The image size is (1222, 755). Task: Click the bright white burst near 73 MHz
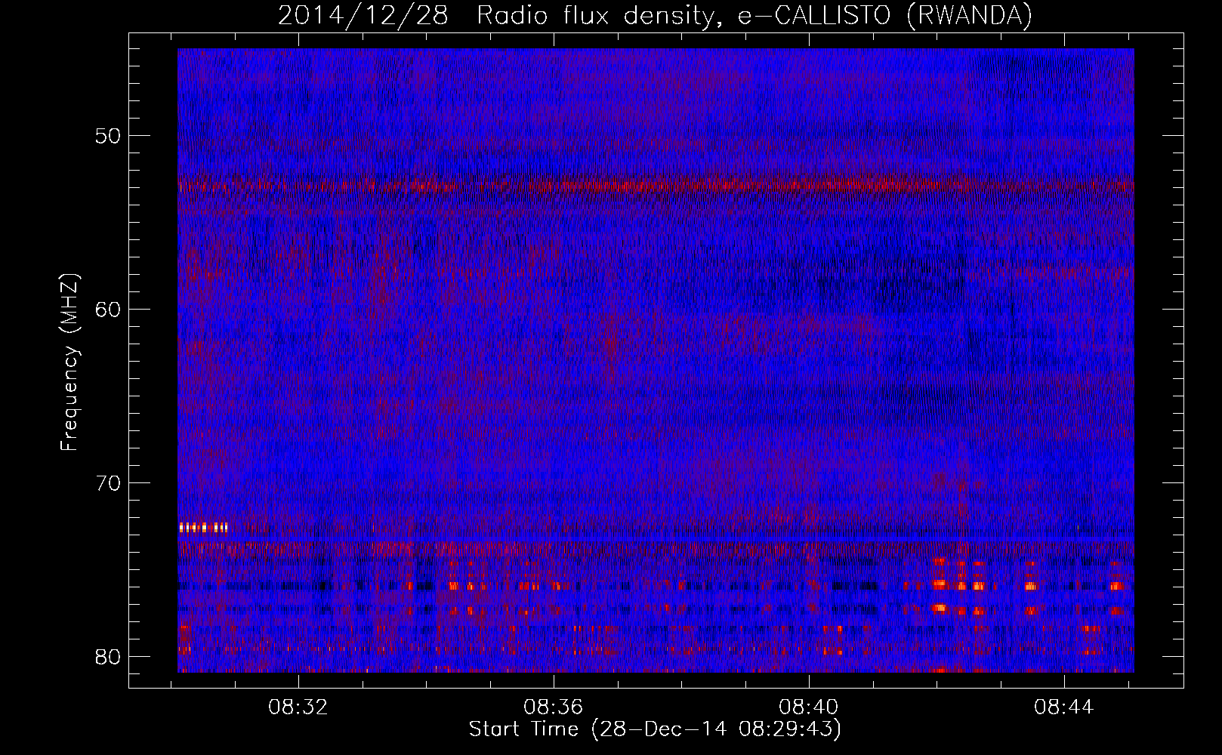click(204, 528)
